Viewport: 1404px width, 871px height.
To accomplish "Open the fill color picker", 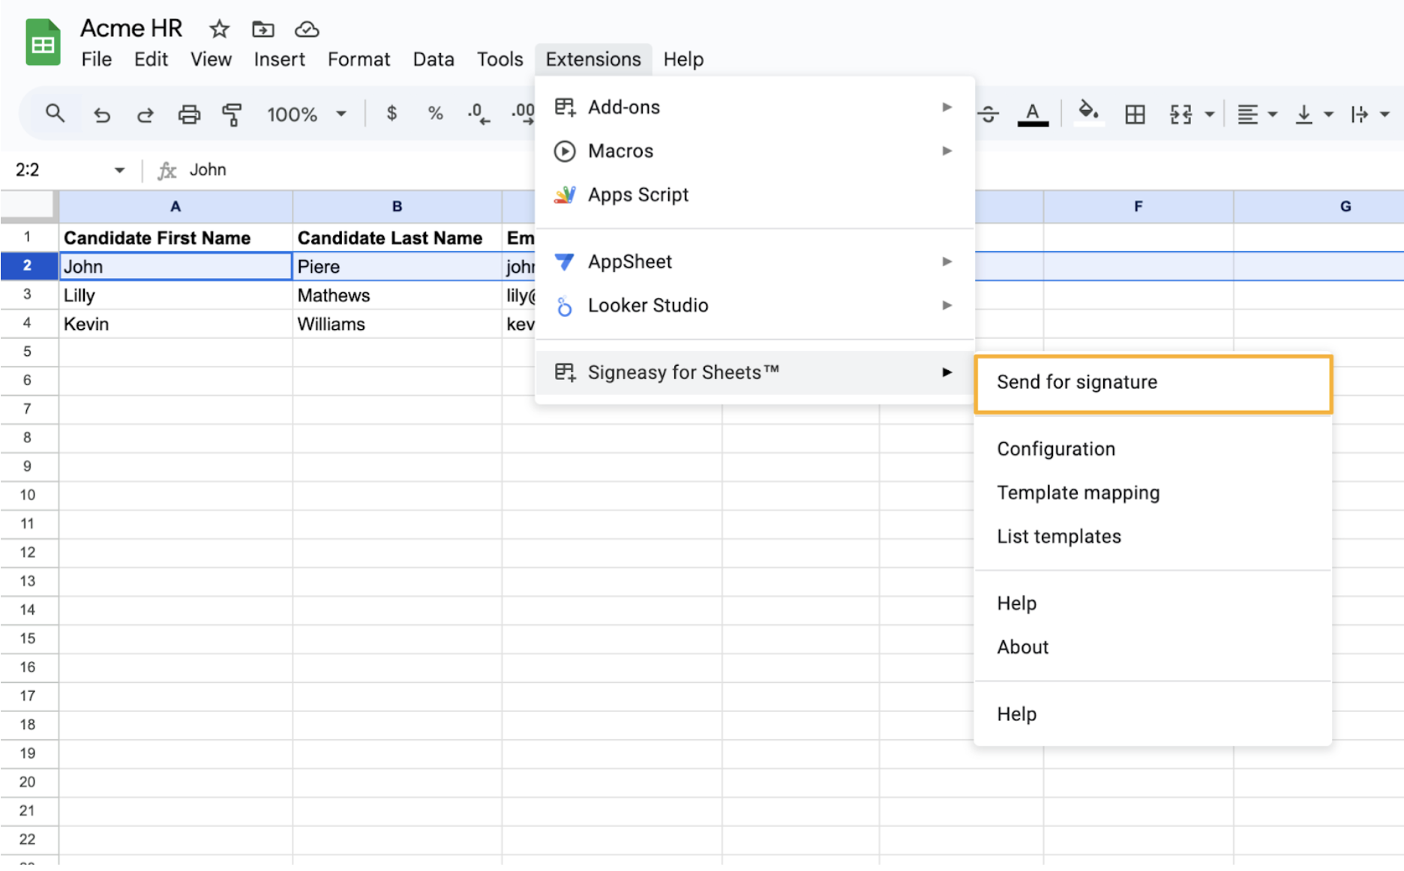I will click(x=1089, y=114).
